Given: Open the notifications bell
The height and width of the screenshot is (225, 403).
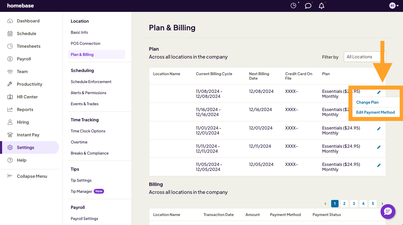Looking at the screenshot, I should point(321,5).
